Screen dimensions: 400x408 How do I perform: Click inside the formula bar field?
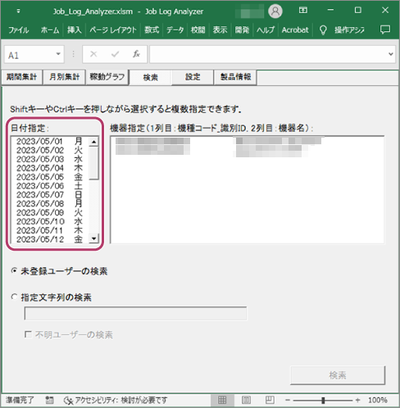click(268, 54)
